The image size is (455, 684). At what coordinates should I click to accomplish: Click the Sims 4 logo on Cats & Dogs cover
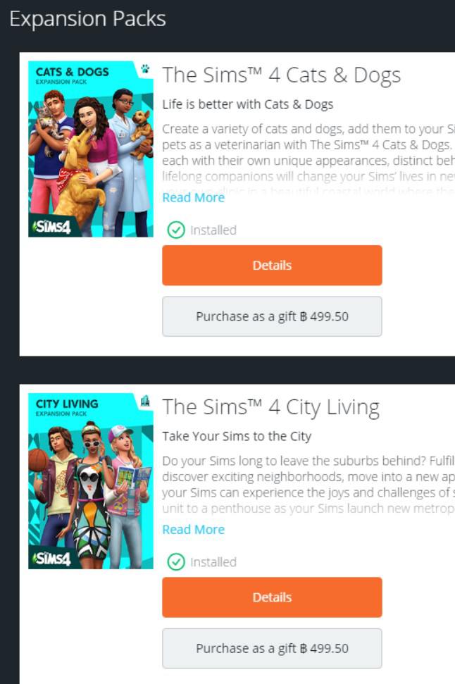[51, 226]
